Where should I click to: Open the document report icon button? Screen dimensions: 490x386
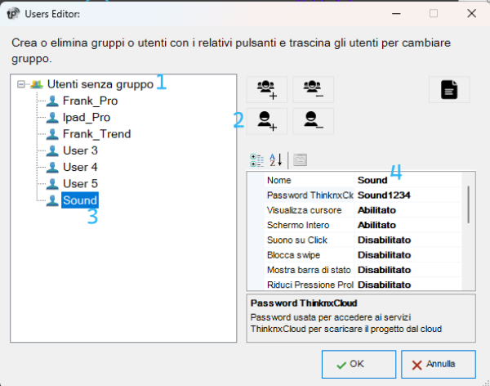(x=449, y=89)
